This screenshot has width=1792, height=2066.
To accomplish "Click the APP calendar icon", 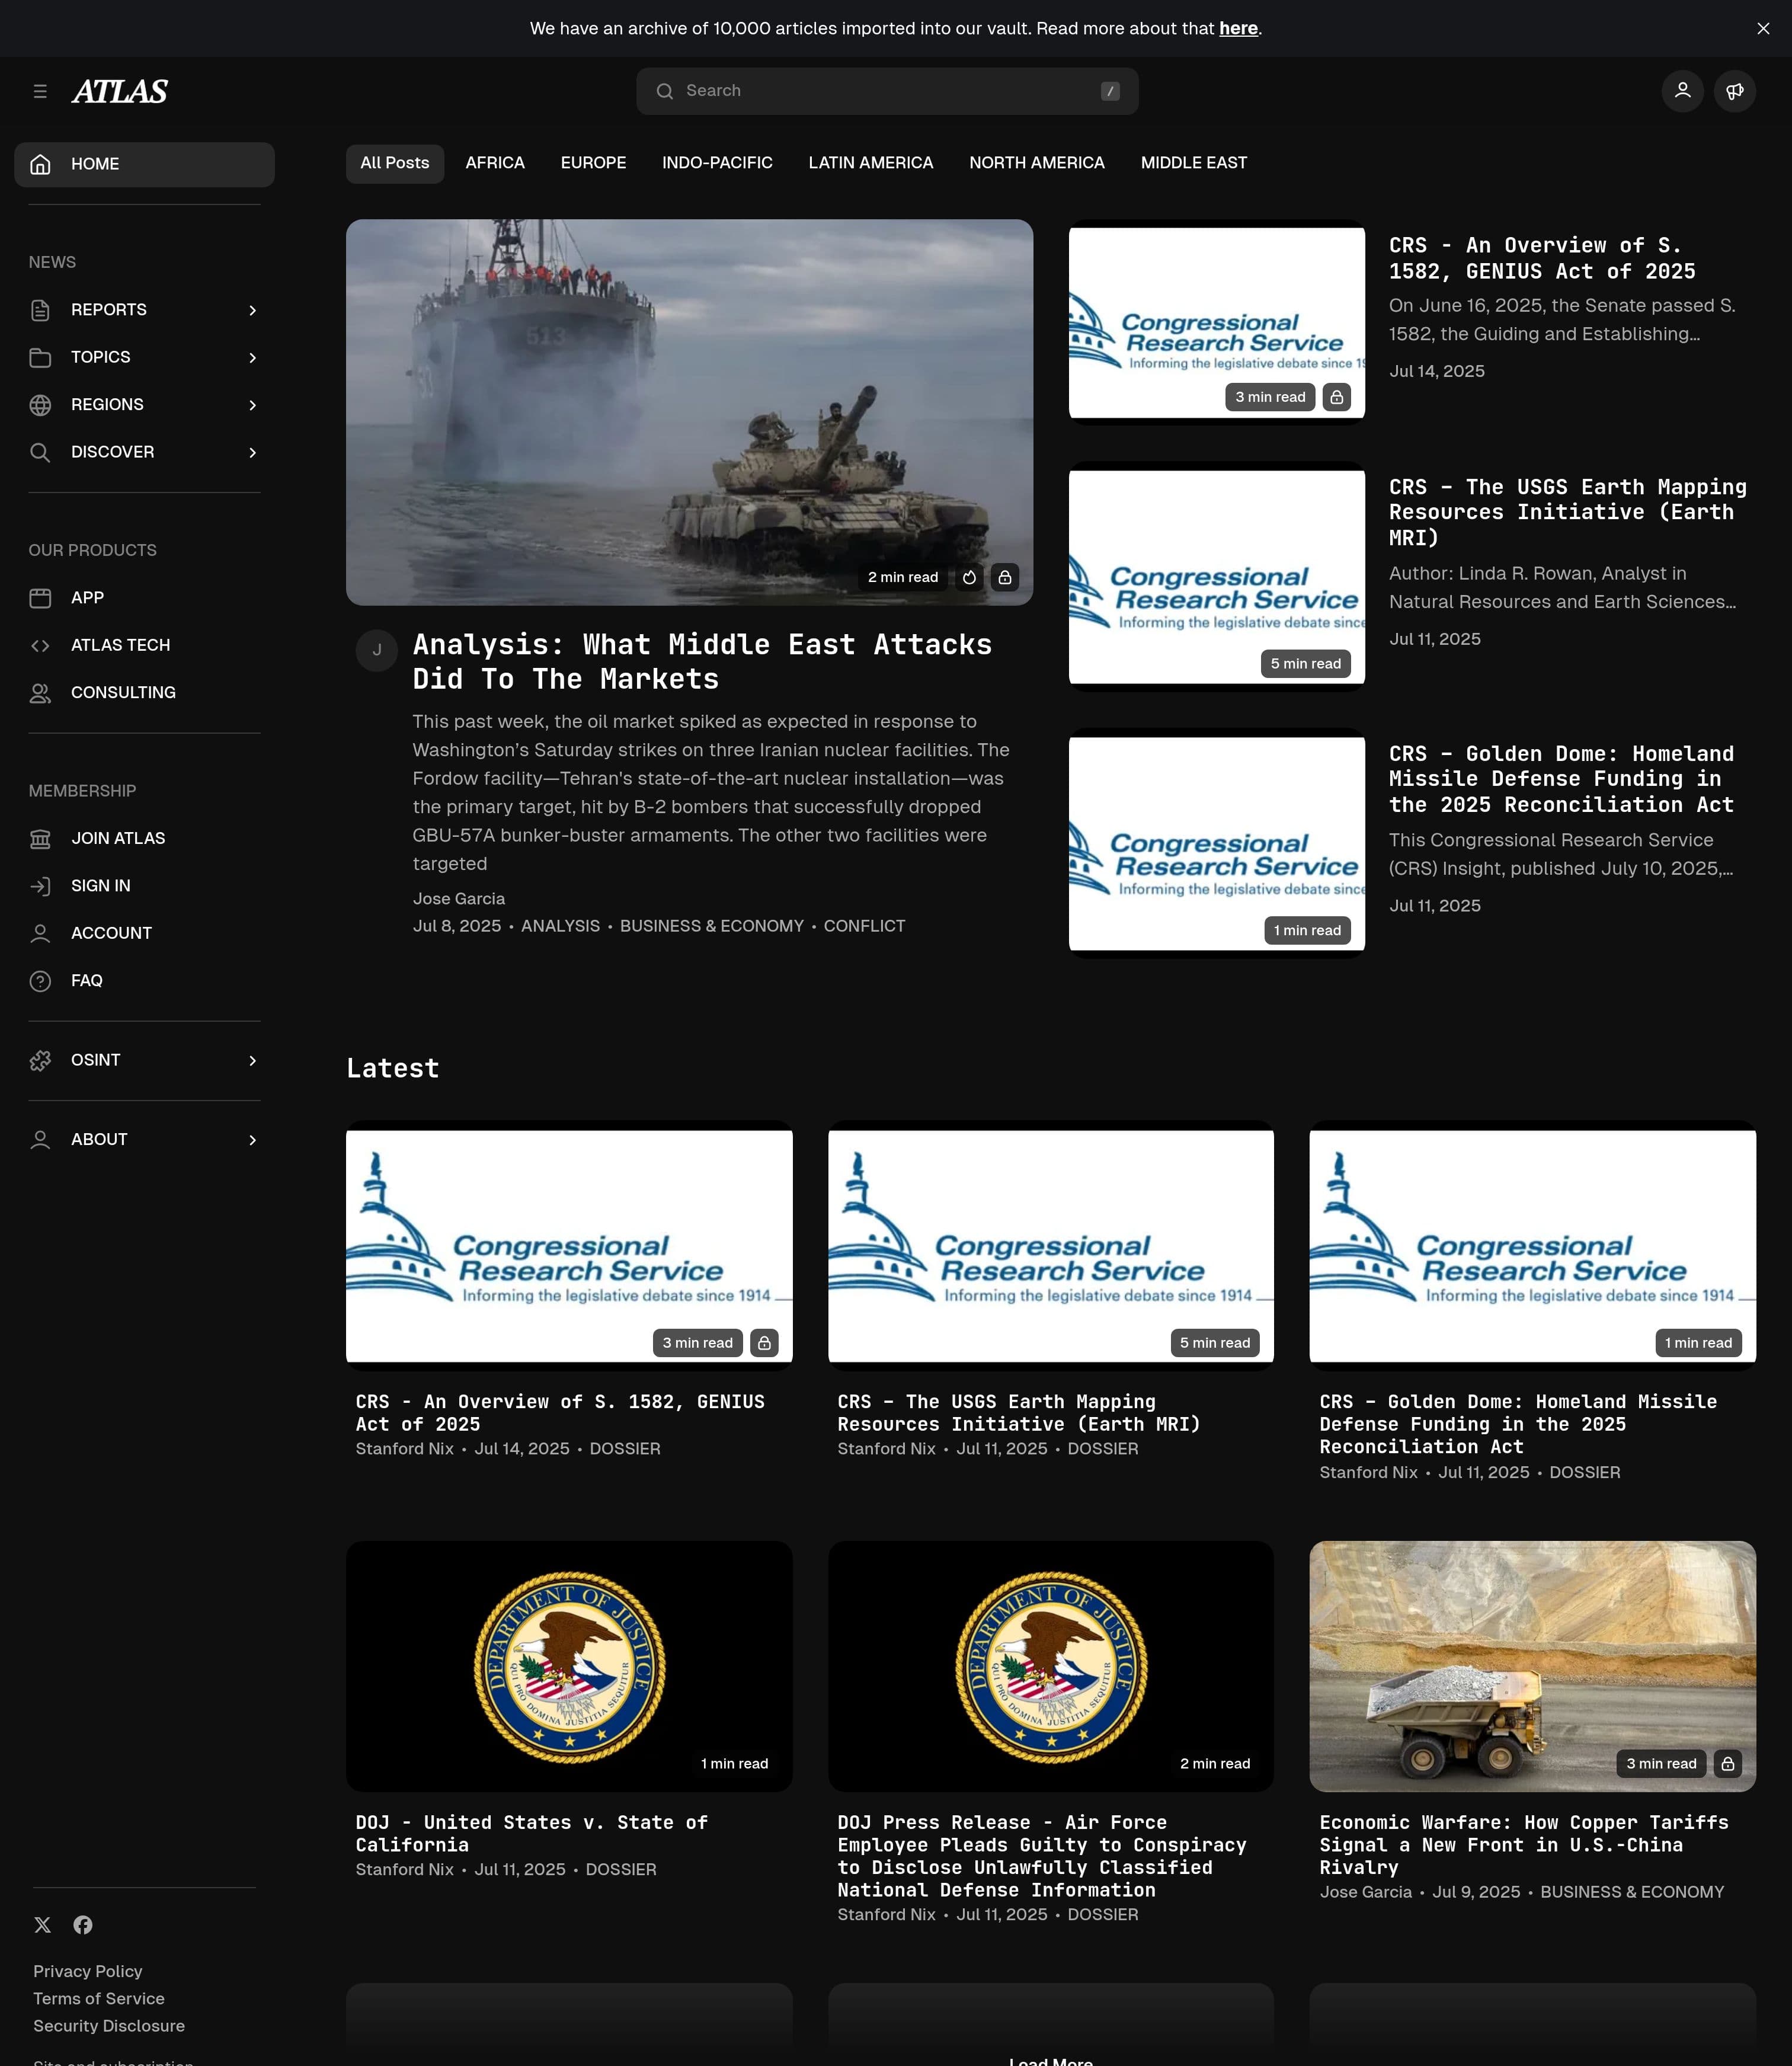I will [40, 598].
